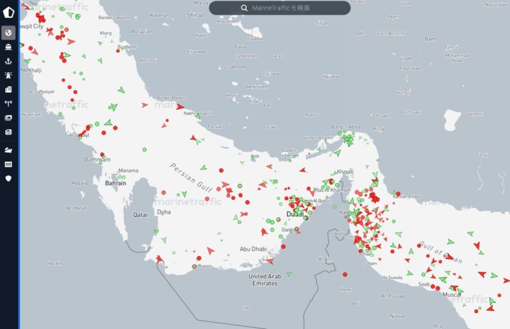510x329 pixels.
Task: Click the magnifier icon in search bar
Action: [244, 8]
